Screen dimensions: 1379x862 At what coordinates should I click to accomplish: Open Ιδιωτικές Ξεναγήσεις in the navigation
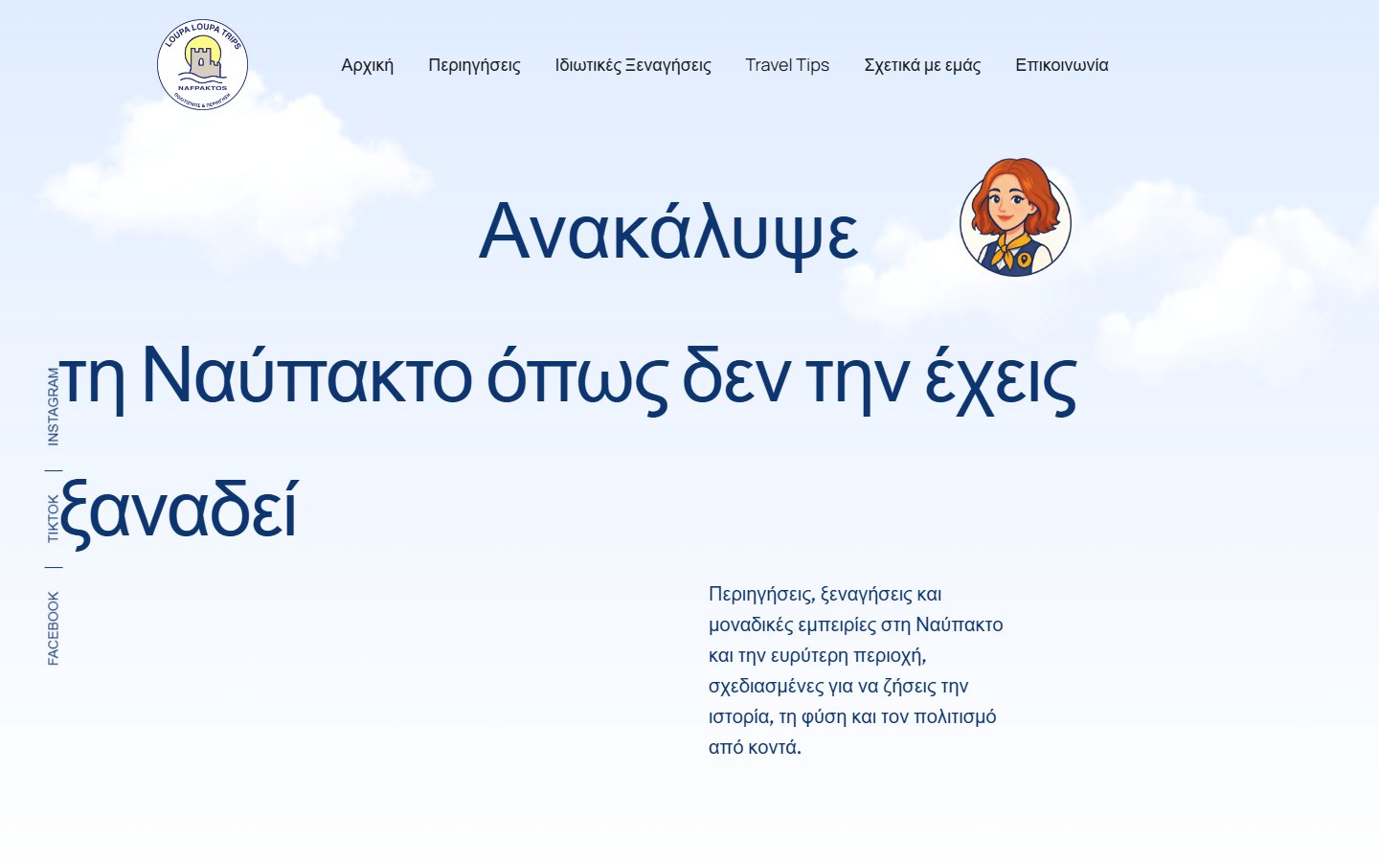point(633,65)
